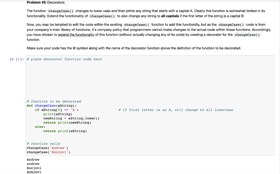
Task: Click the "andrew" output line
Action: (33, 164)
